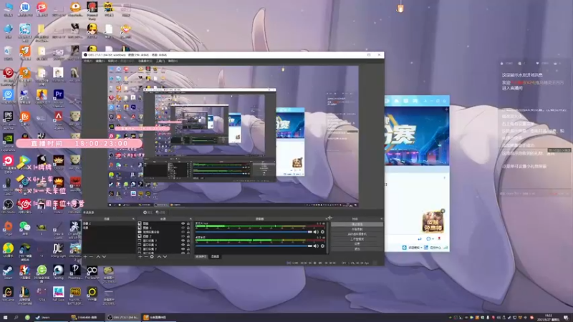Toggle visibility of the 窗口采集 4 source
Image resolution: width=573 pixels, height=322 pixels.
183,245
